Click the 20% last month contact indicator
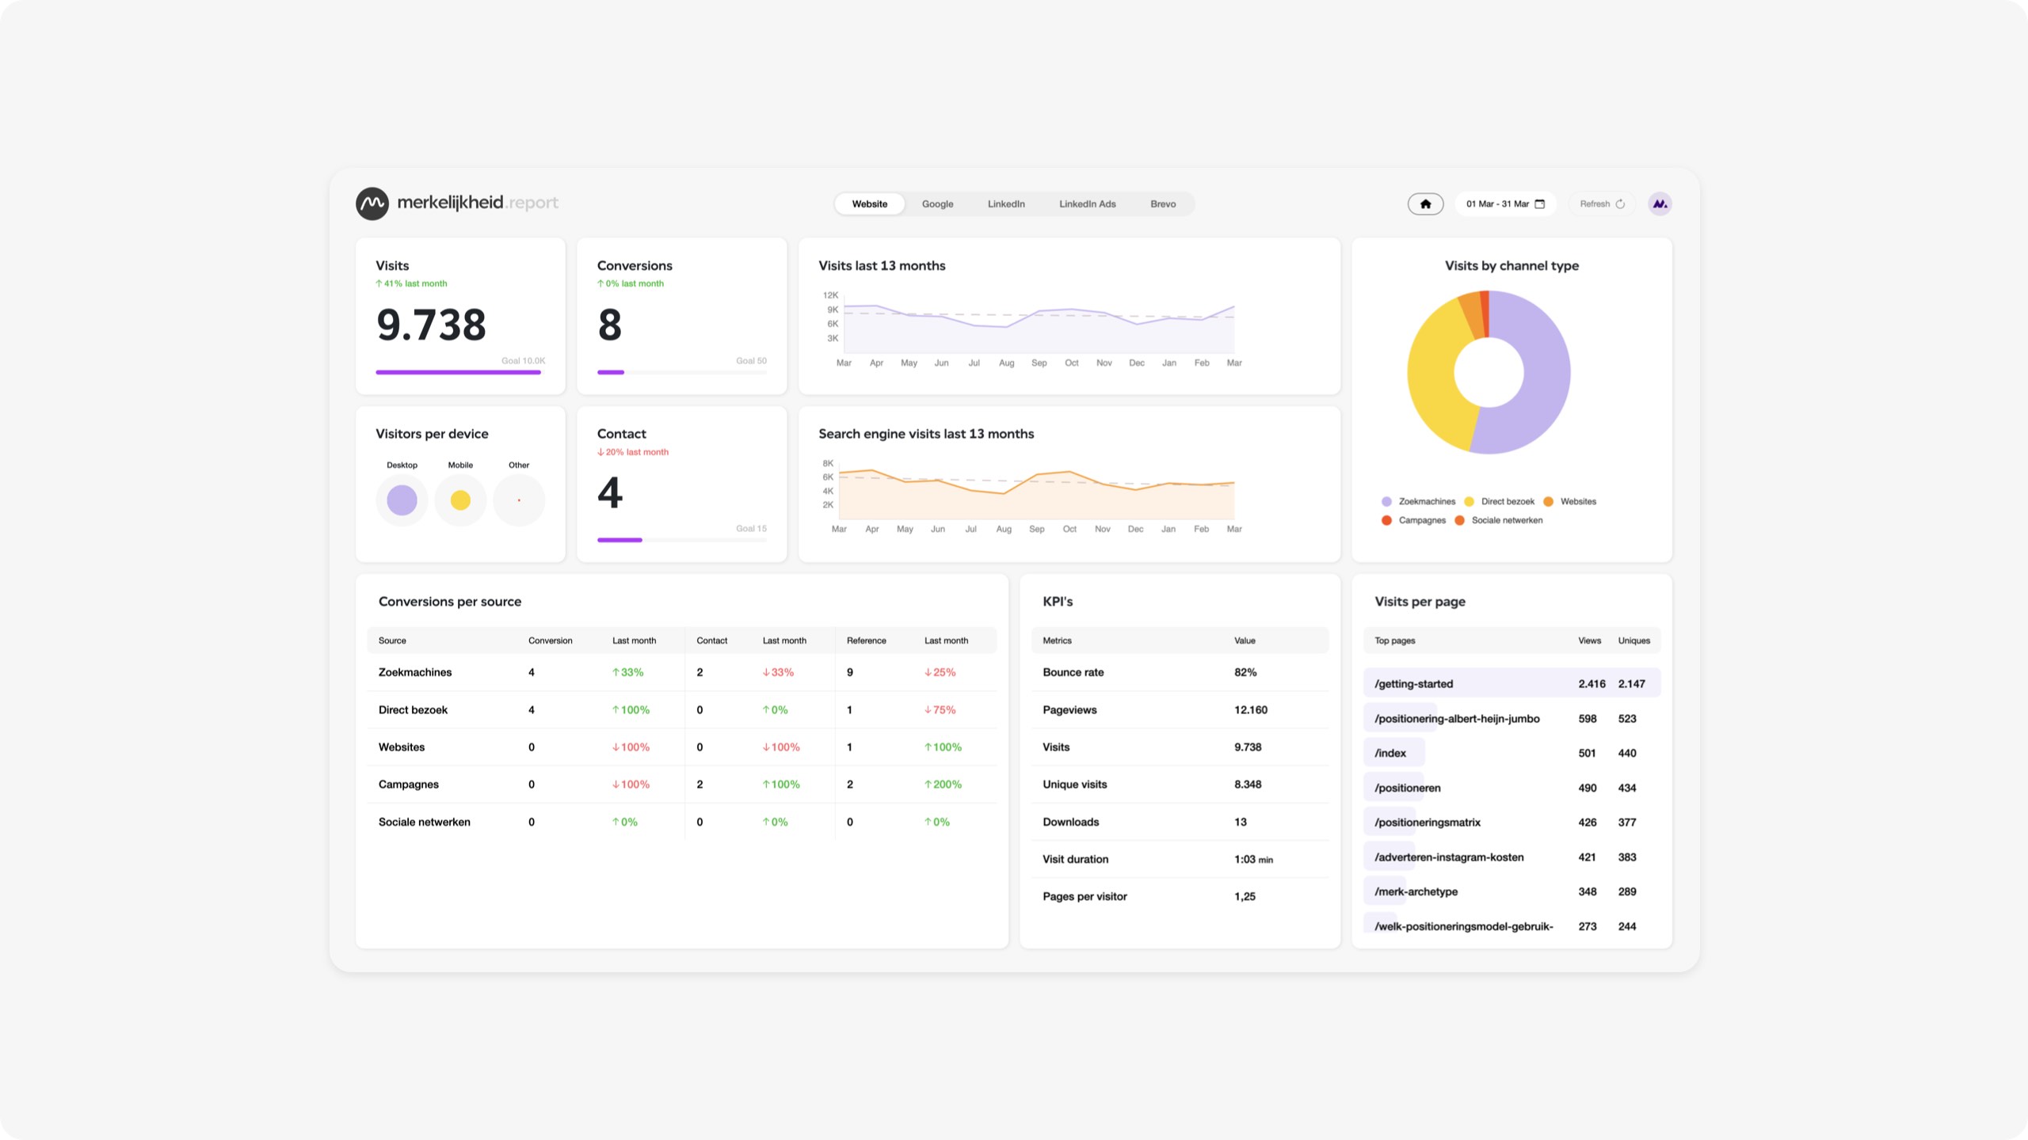The height and width of the screenshot is (1140, 2028). pyautogui.click(x=633, y=452)
